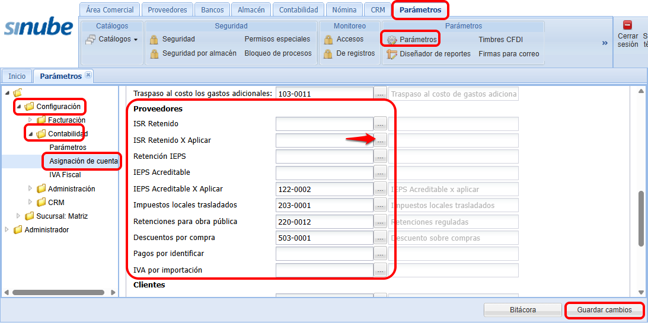648x323 pixels.
Task: Click the Configuración folder icon
Action: pyautogui.click(x=29, y=107)
